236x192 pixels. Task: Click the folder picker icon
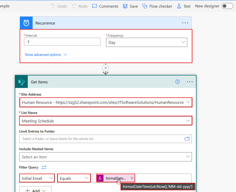pyautogui.click(x=187, y=139)
